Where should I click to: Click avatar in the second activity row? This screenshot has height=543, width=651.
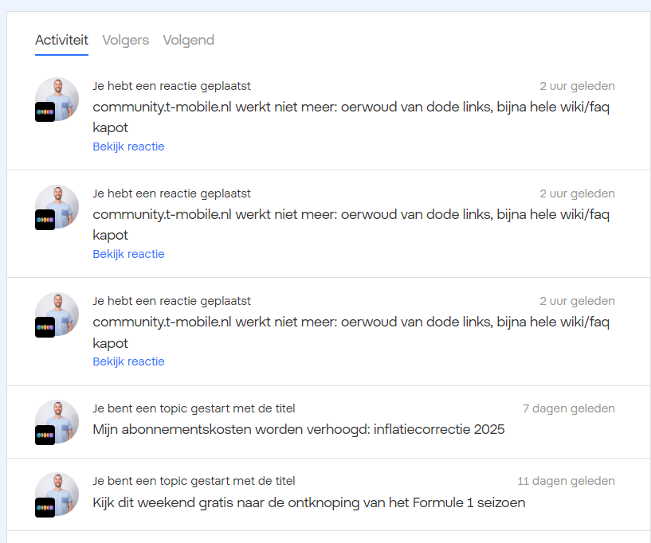(57, 206)
